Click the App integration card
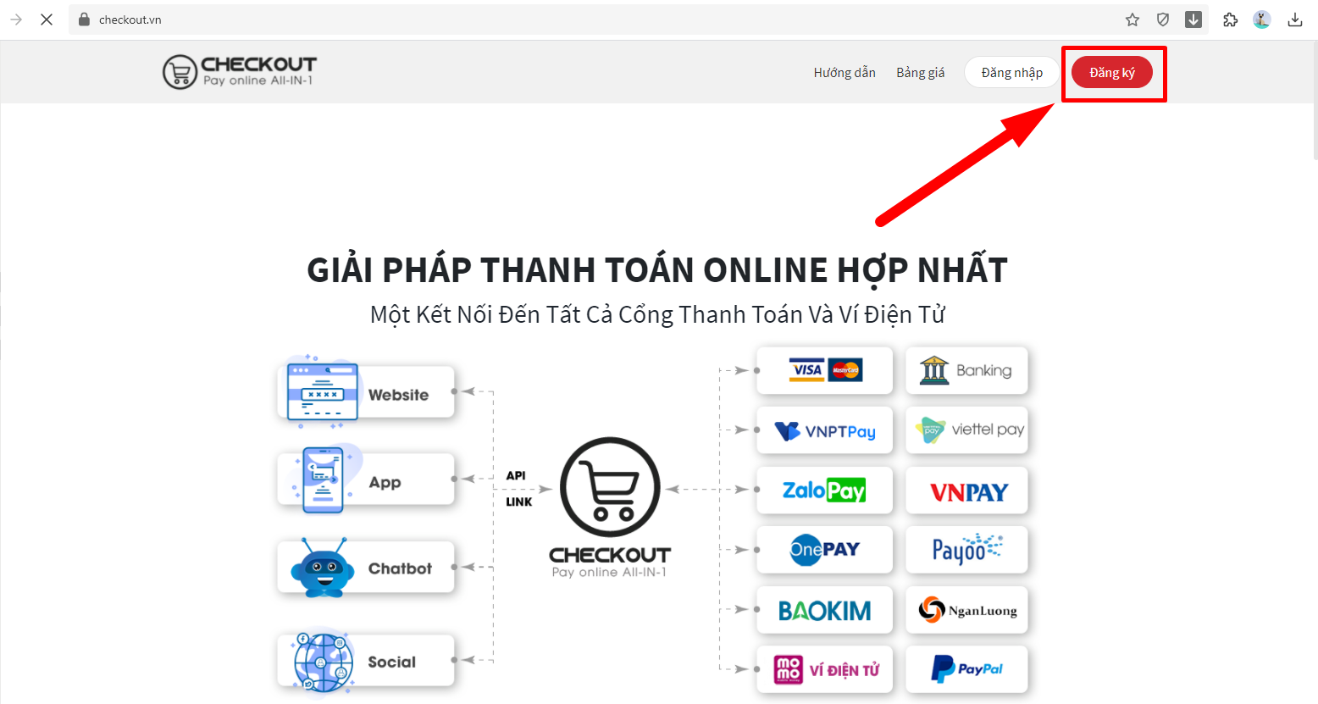Screen dimensions: 1318x704 (366, 479)
